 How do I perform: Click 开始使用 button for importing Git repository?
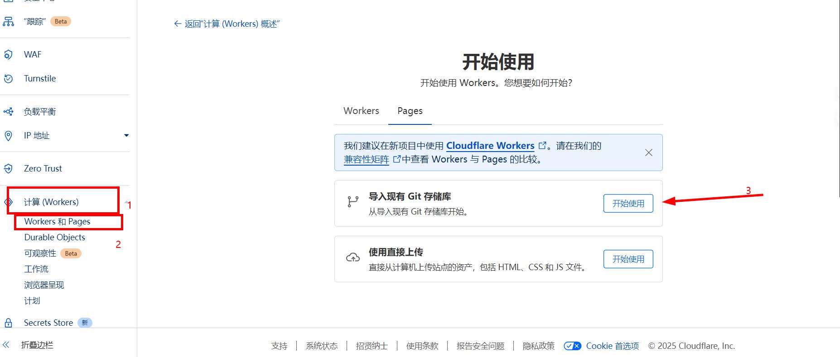tap(628, 204)
